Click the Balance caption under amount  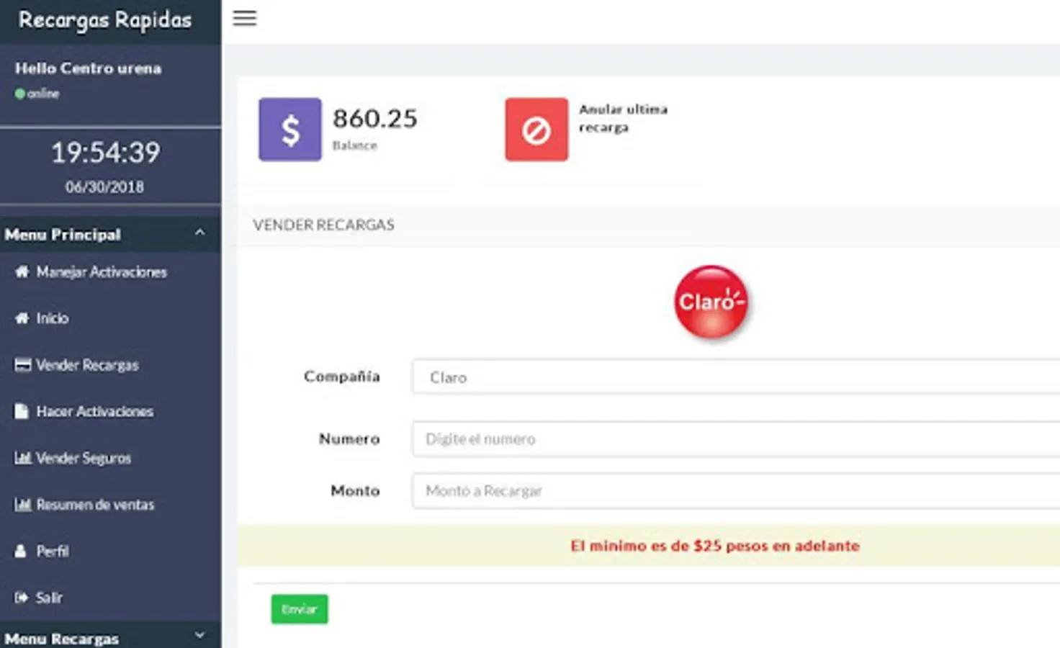click(355, 145)
